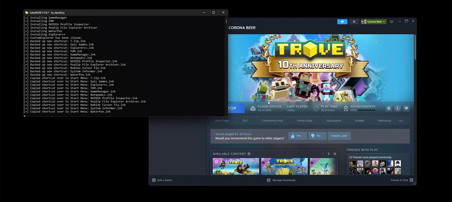Click 'Installing NVIDIA Profile Inspector' console line
Screen dimensions: 452x202
[56, 24]
